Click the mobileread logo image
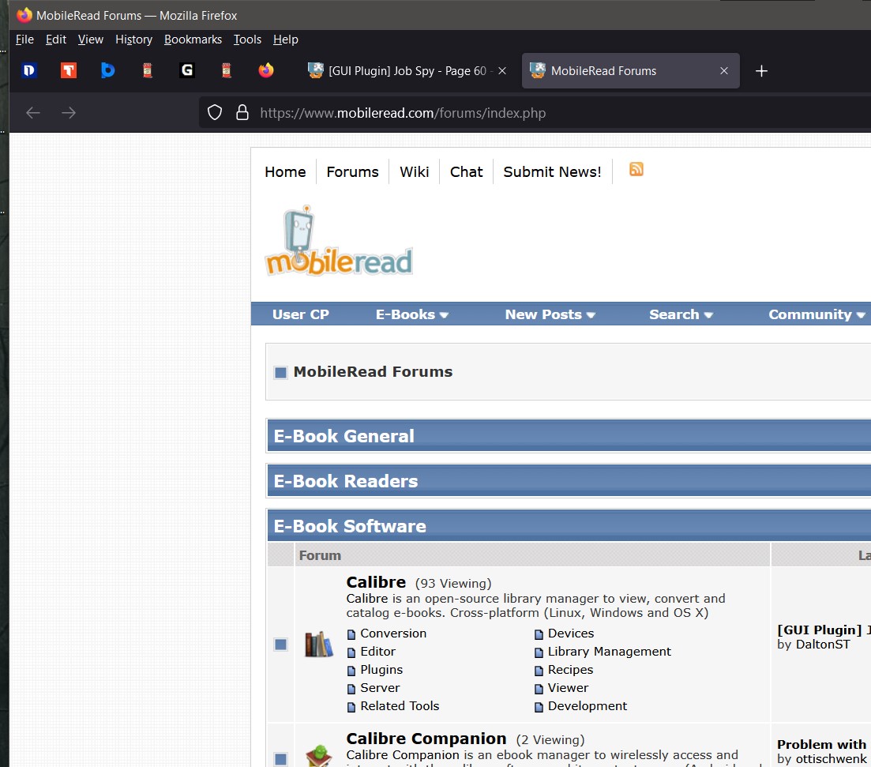Screen dimensions: 871x767 339,241
